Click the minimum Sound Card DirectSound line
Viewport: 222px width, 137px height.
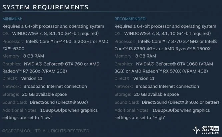click(45, 102)
